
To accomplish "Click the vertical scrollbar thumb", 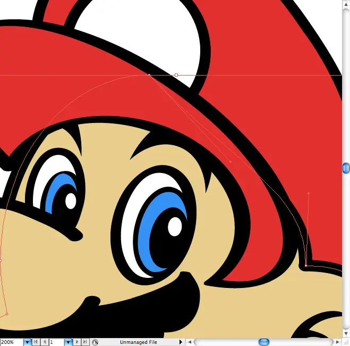I will [x=346, y=168].
